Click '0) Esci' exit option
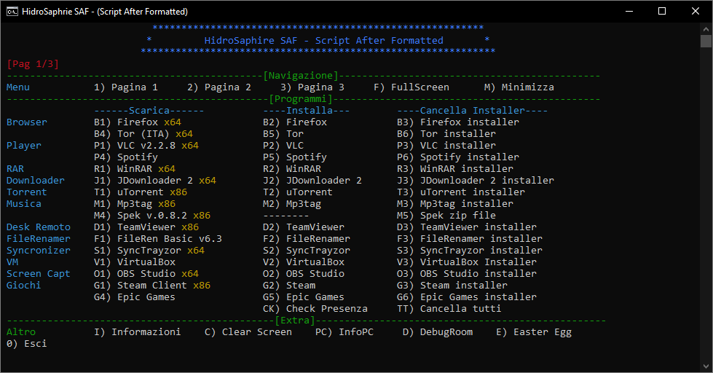 27,344
